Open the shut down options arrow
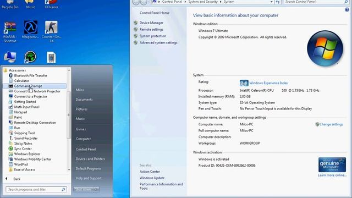The image size is (352, 198). [96, 189]
